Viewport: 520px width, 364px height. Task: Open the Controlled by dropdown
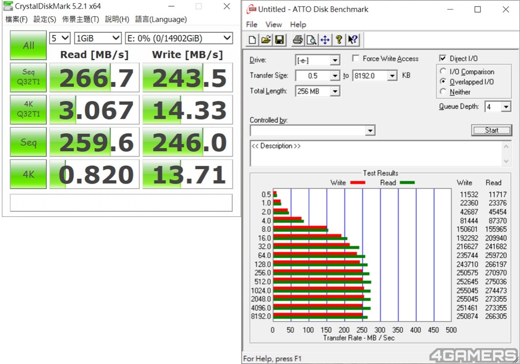[312, 131]
